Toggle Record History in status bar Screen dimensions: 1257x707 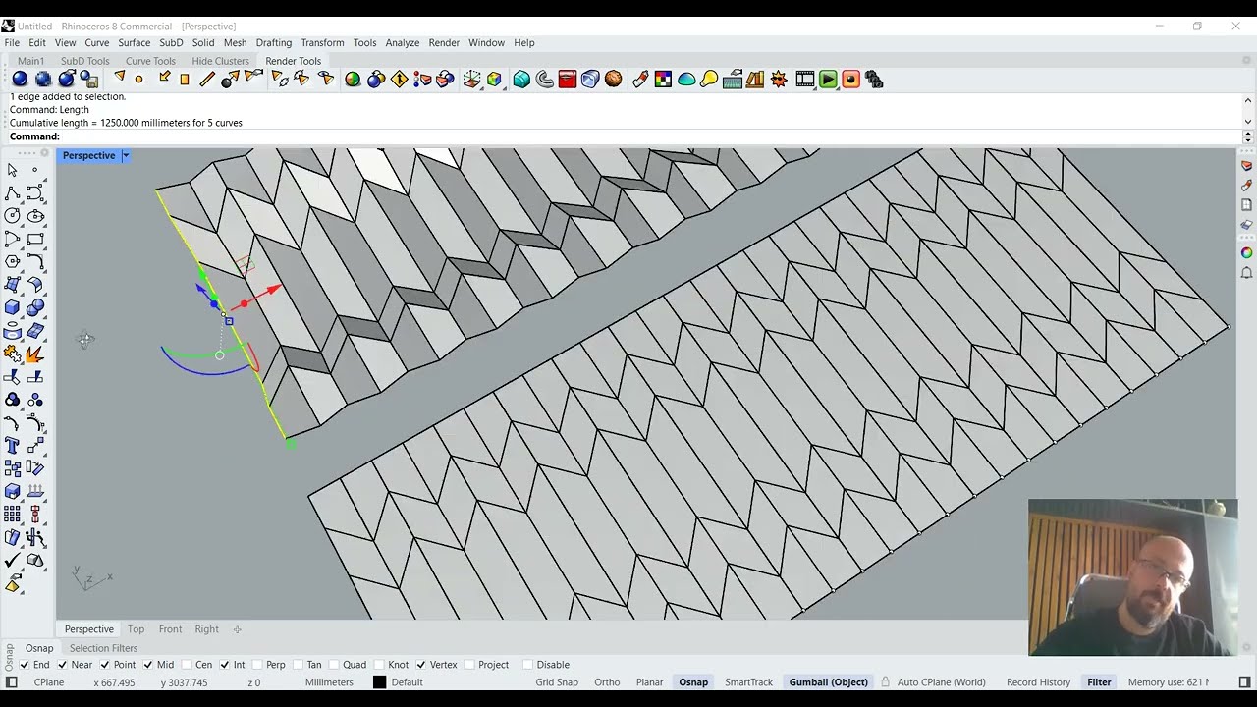coord(1038,682)
